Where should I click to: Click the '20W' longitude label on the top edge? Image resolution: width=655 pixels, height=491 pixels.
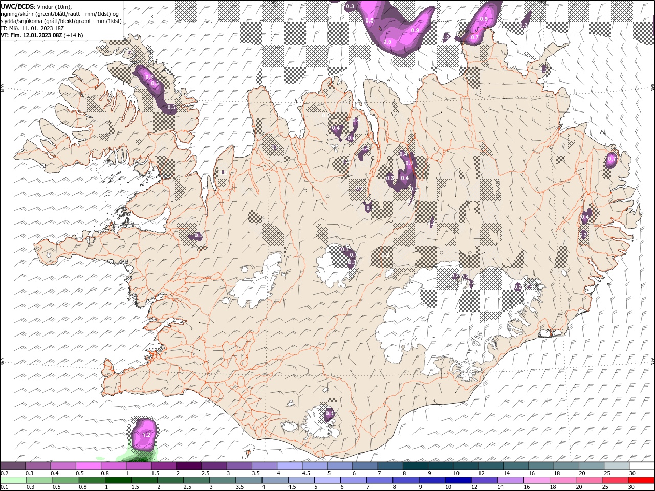click(x=272, y=3)
